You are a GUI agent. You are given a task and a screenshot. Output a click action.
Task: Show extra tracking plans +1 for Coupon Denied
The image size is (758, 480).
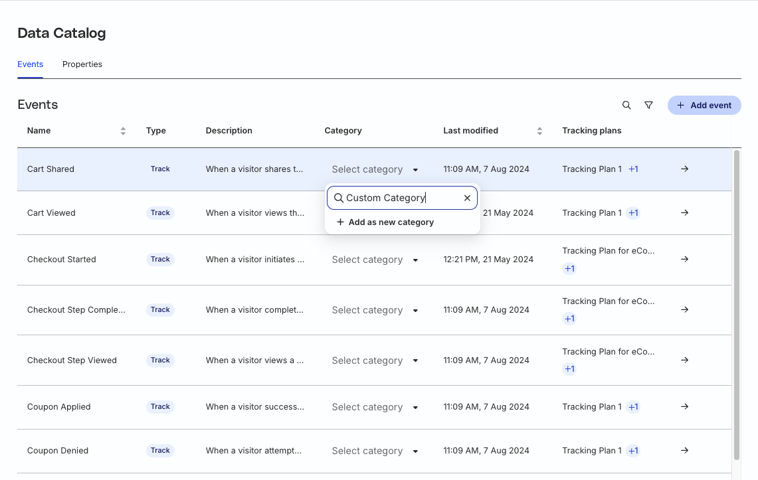click(x=633, y=451)
